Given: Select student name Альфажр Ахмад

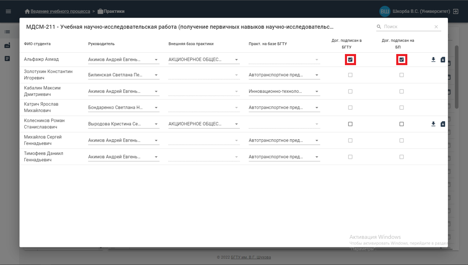Looking at the screenshot, I should point(41,59).
